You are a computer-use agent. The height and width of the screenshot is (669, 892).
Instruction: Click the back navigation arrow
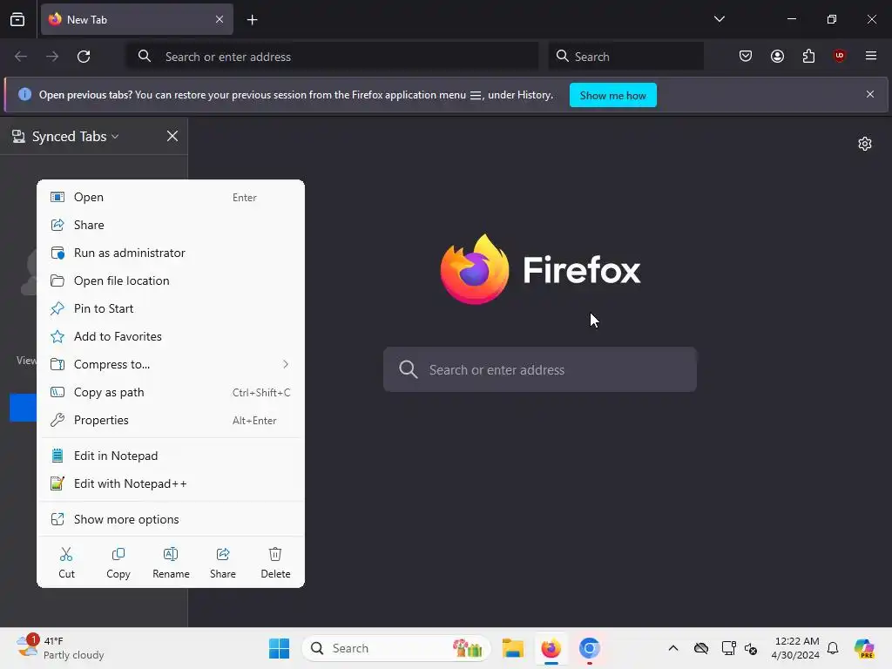click(21, 57)
